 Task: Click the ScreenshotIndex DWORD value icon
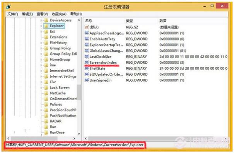[87, 63]
